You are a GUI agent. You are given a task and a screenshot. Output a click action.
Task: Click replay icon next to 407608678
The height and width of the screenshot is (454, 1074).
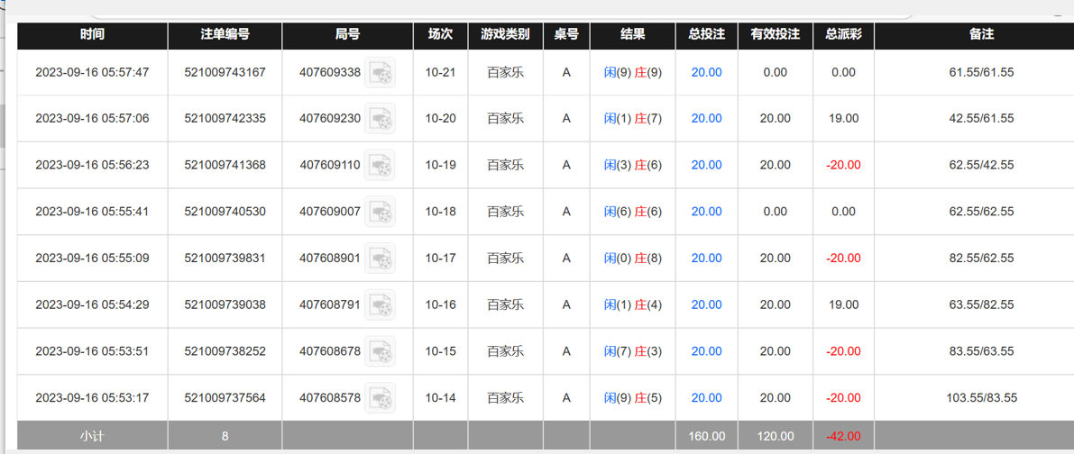coord(381,352)
